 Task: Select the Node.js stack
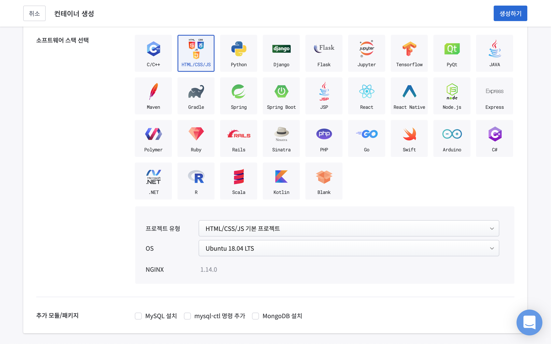click(452, 96)
